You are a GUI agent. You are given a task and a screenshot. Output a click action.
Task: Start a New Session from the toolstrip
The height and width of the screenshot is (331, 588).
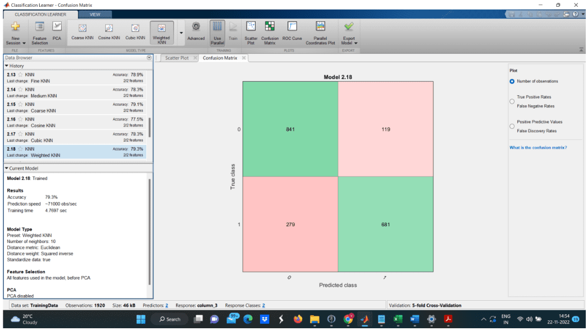tap(15, 33)
